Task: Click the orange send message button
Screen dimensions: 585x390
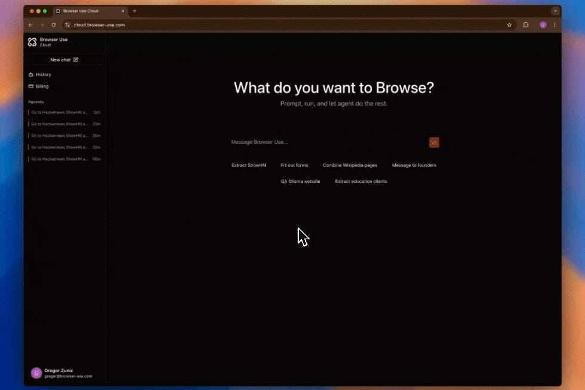Action: pos(434,143)
